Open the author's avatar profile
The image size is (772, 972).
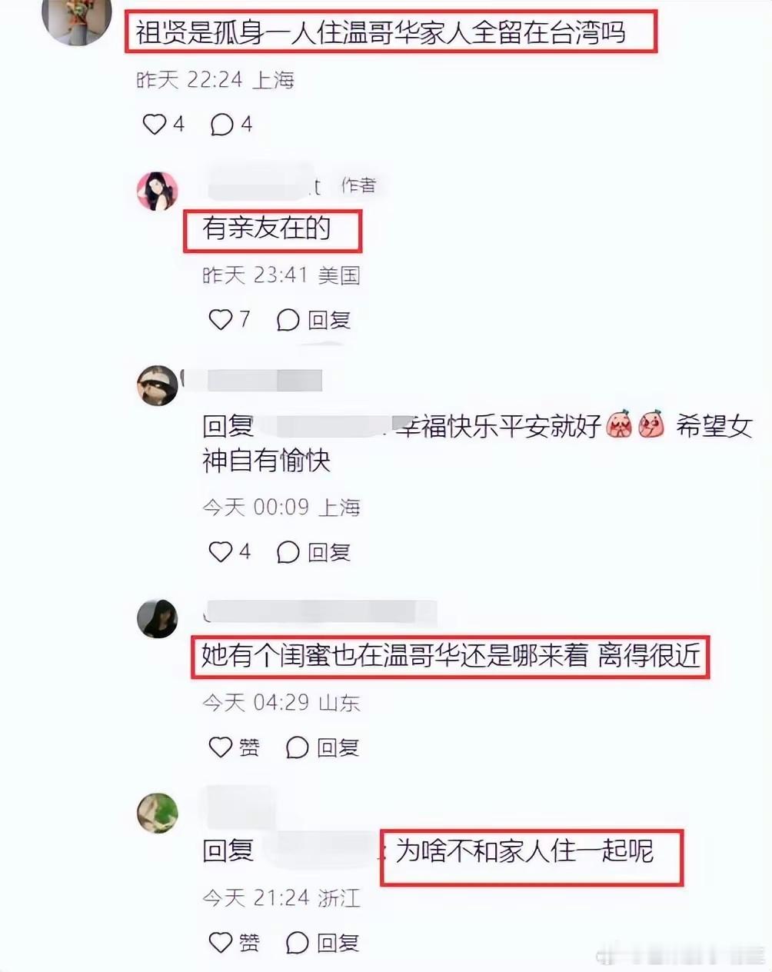[158, 191]
